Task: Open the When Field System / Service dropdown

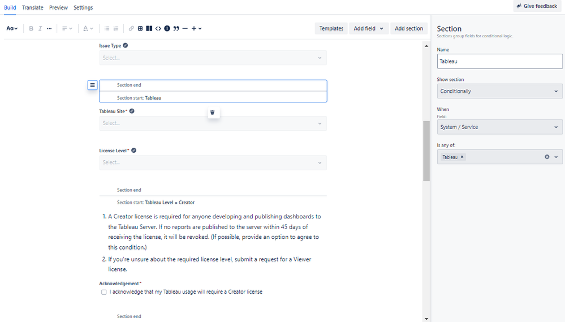Action: point(500,127)
